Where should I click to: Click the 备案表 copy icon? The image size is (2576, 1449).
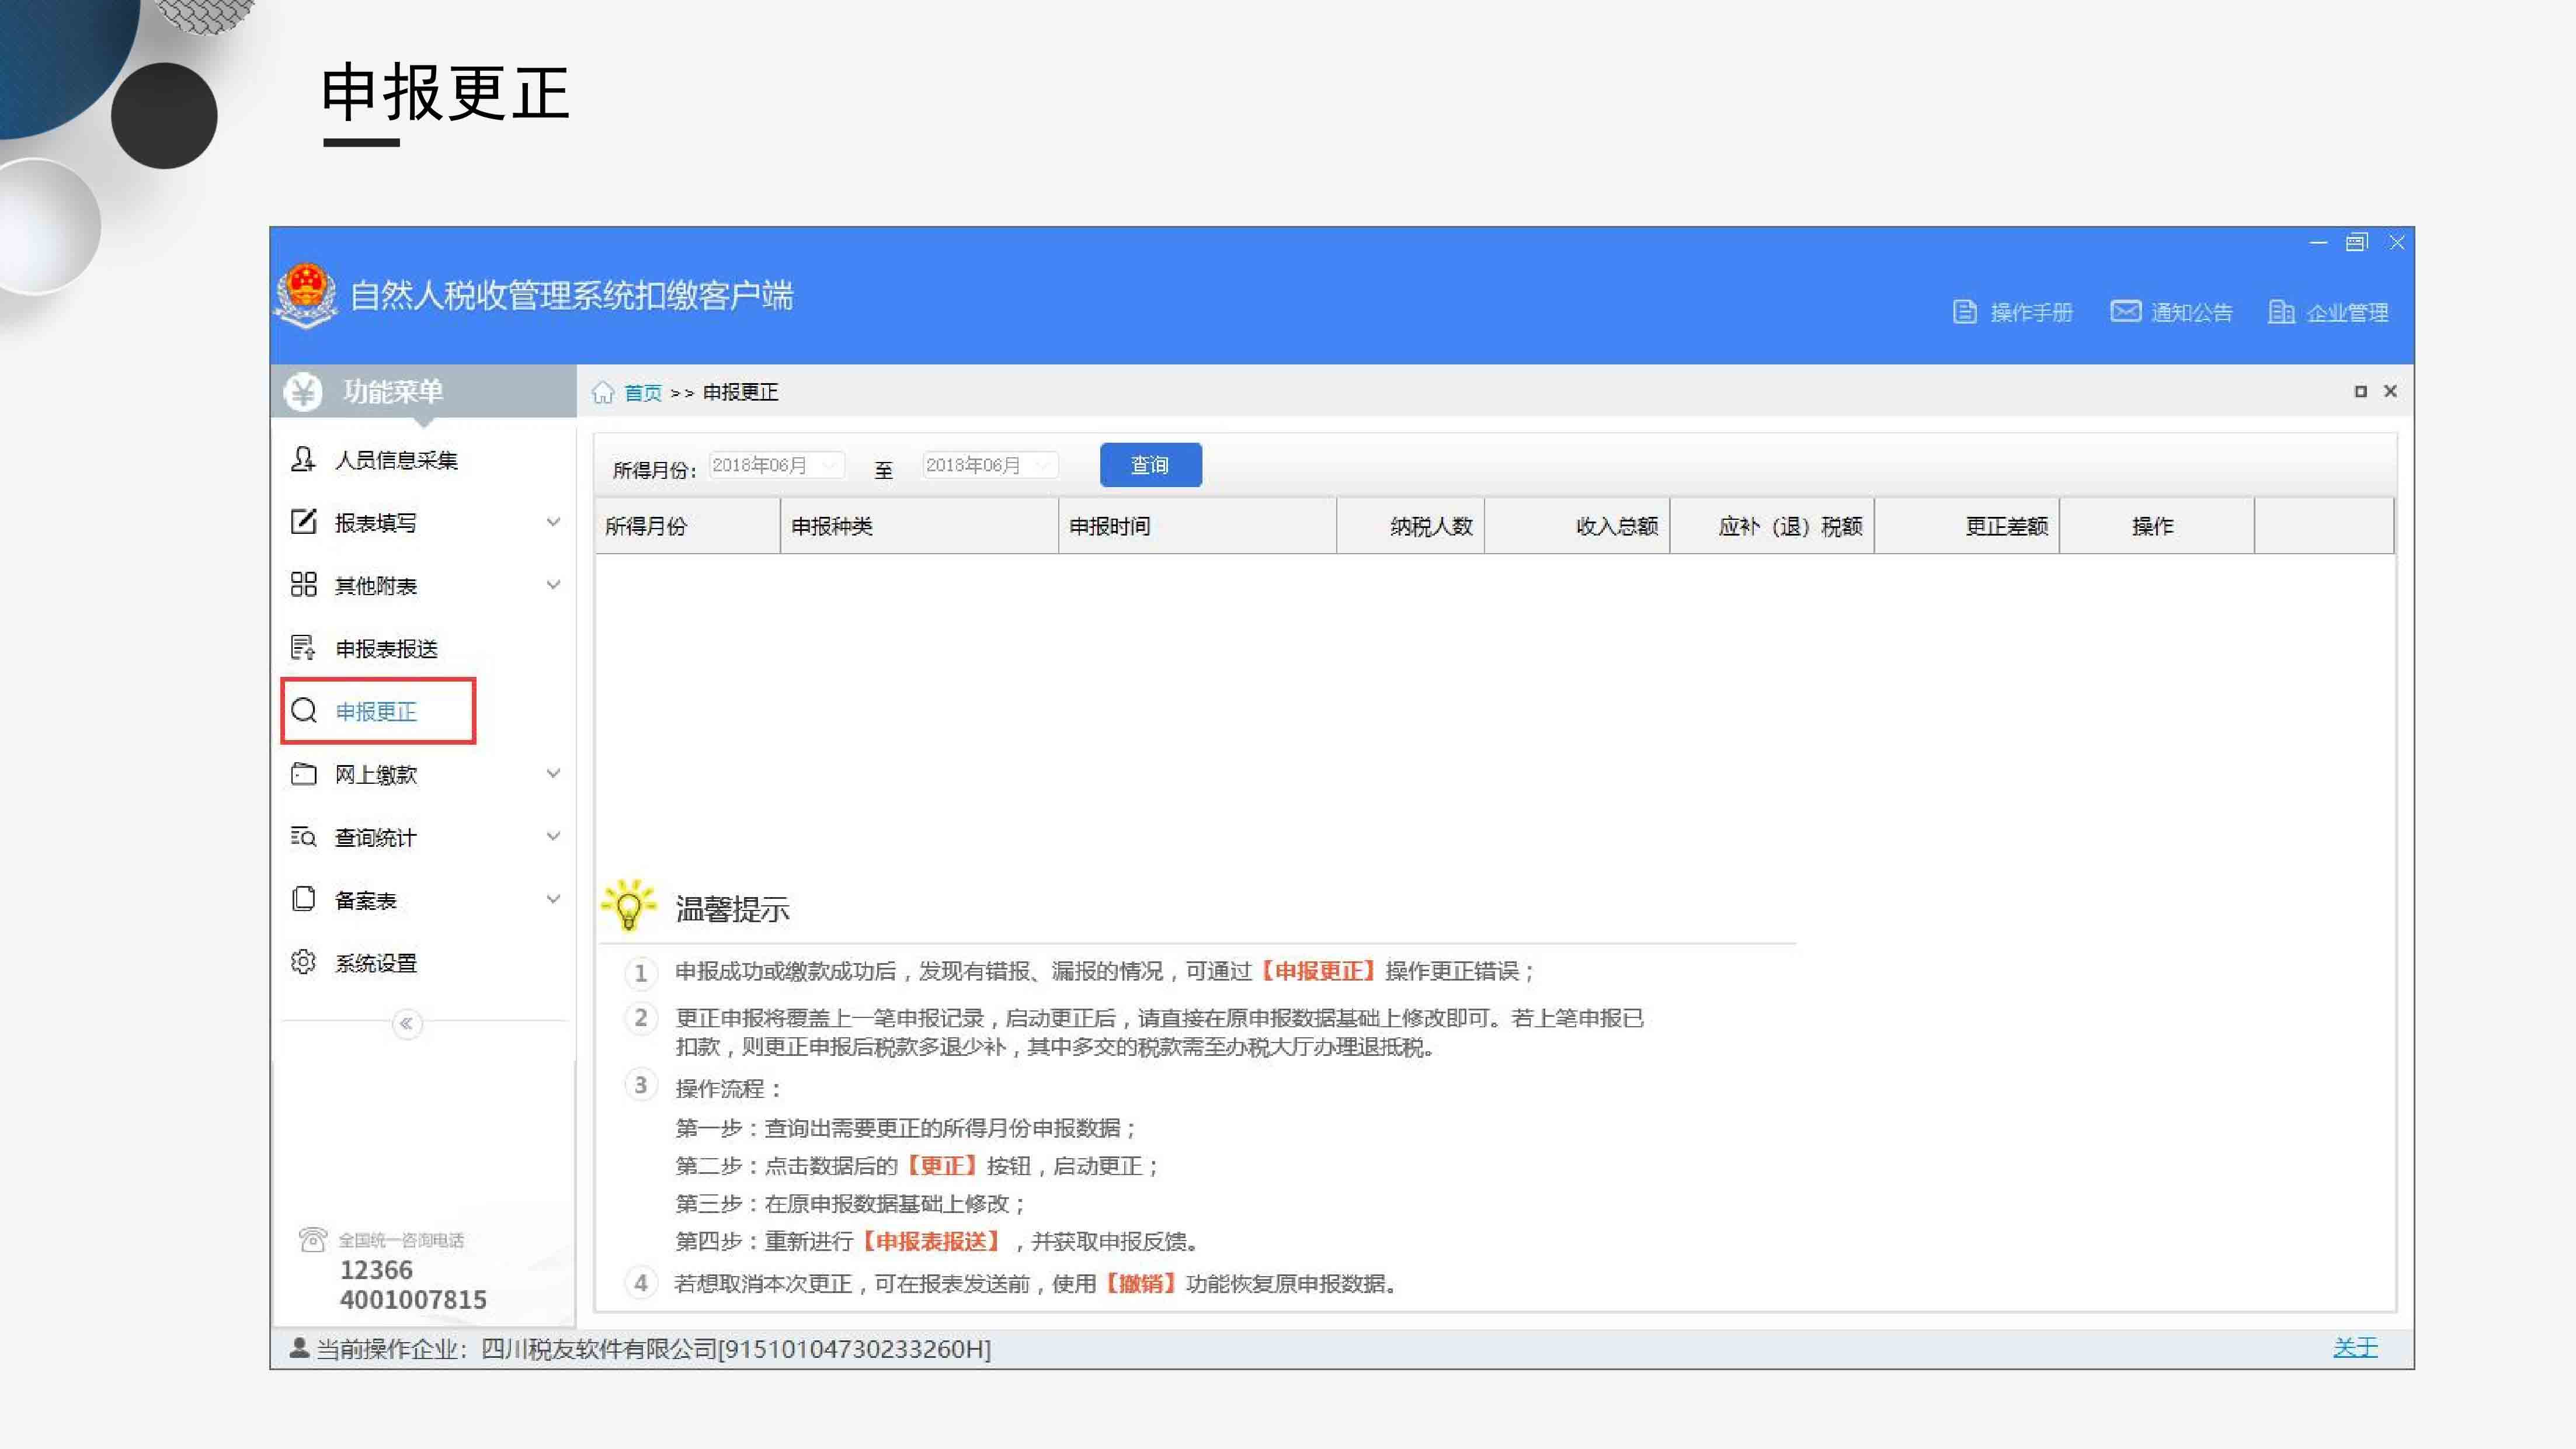coord(303,899)
